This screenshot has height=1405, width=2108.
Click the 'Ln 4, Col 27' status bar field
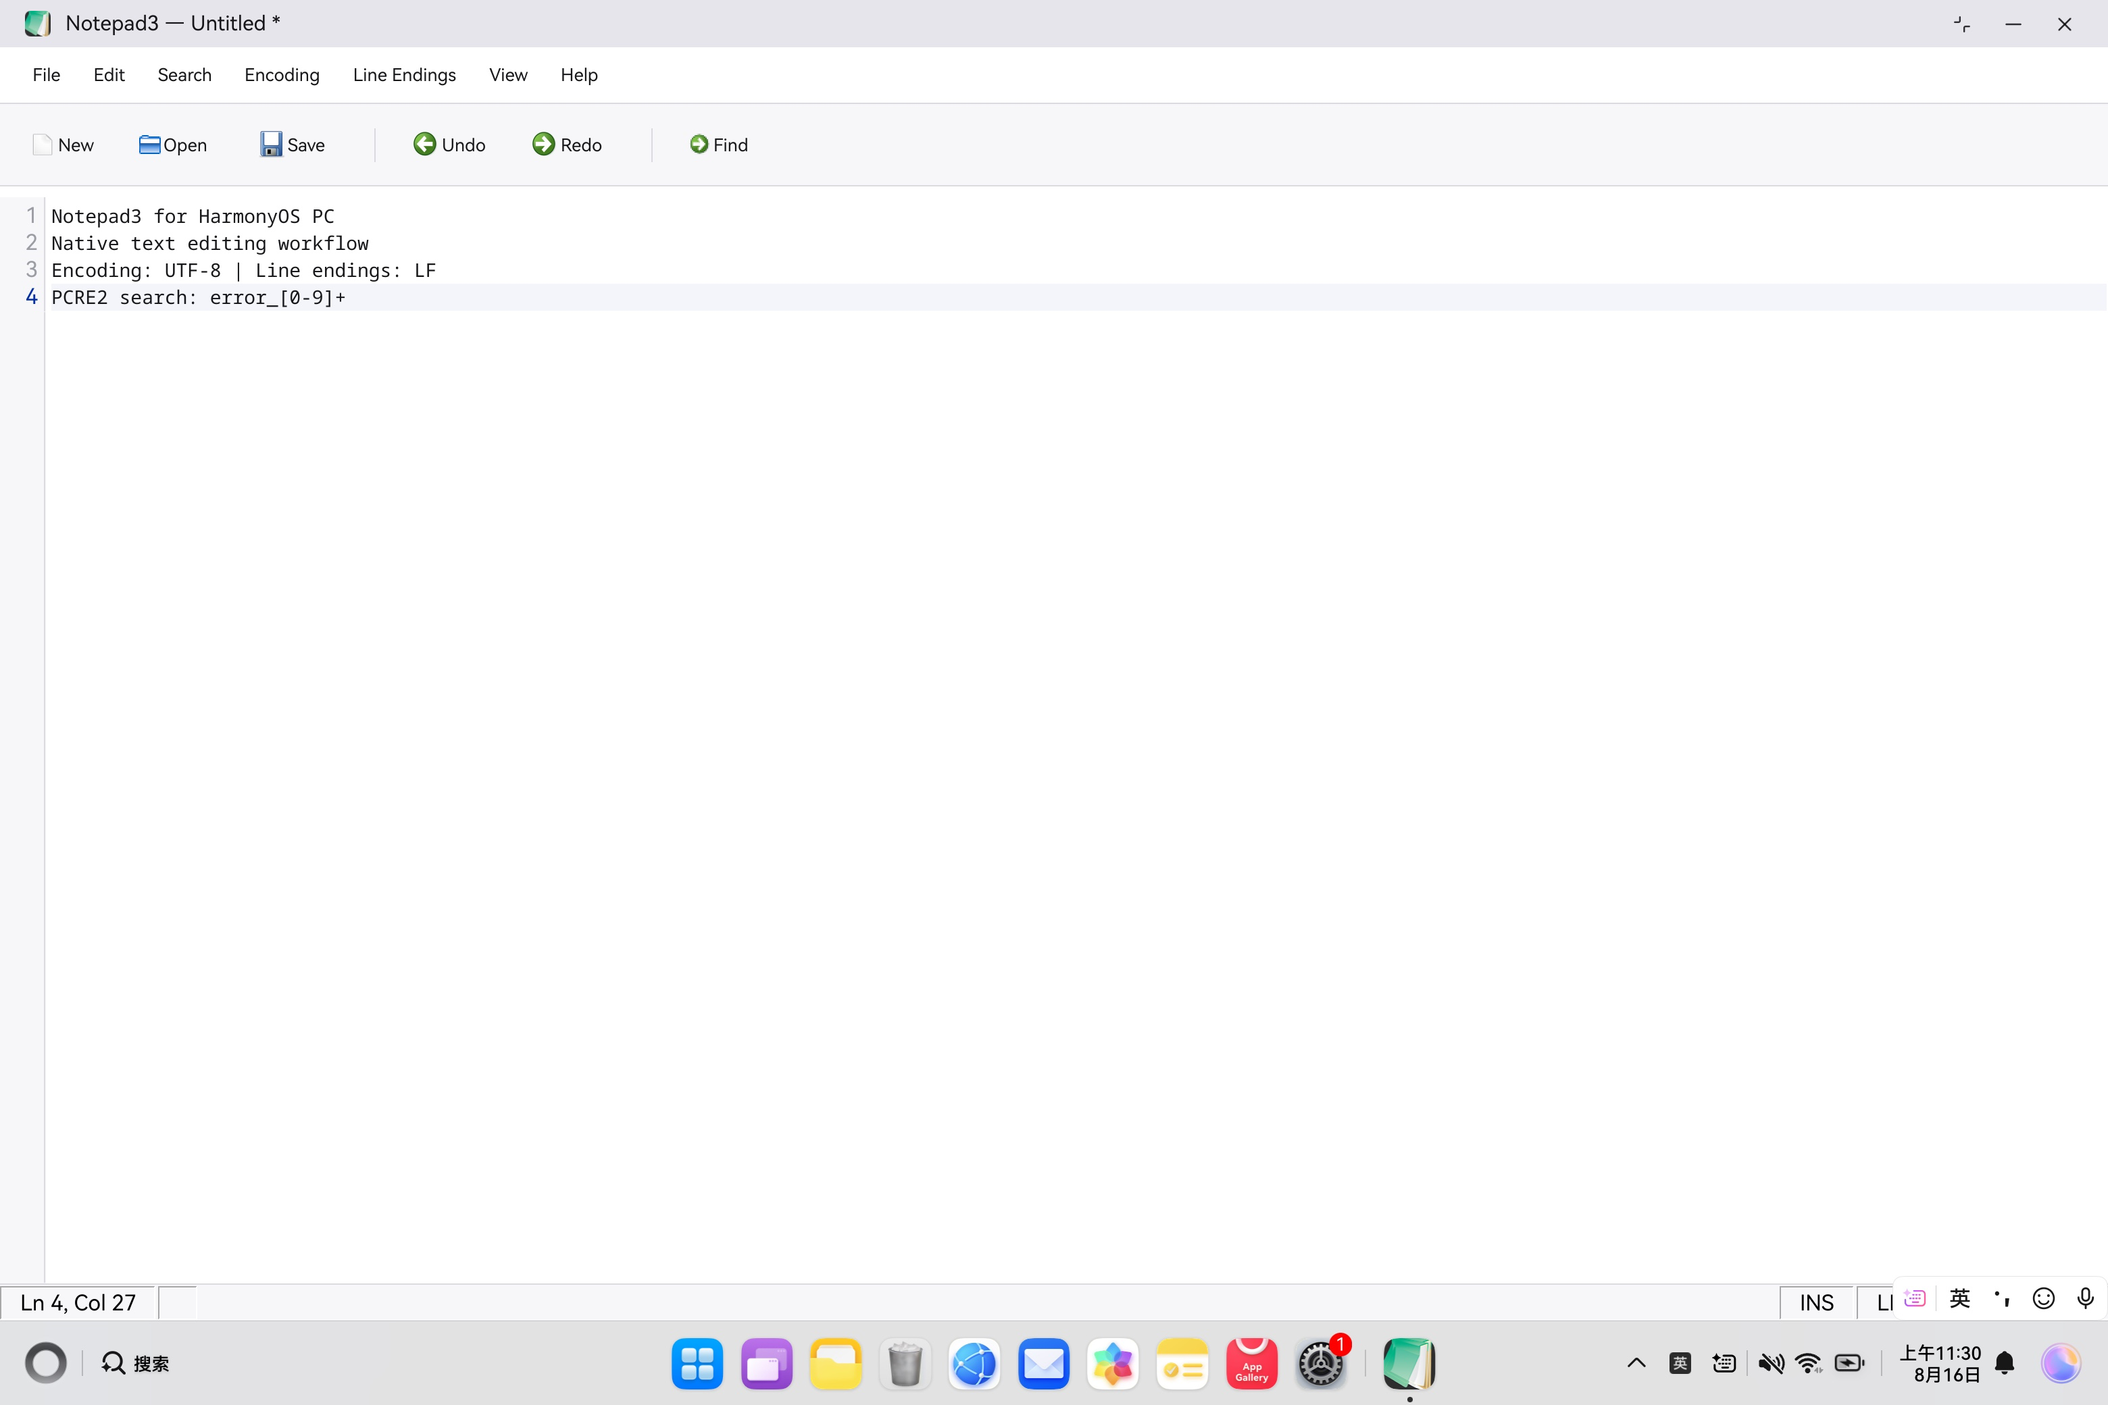coord(79,1303)
